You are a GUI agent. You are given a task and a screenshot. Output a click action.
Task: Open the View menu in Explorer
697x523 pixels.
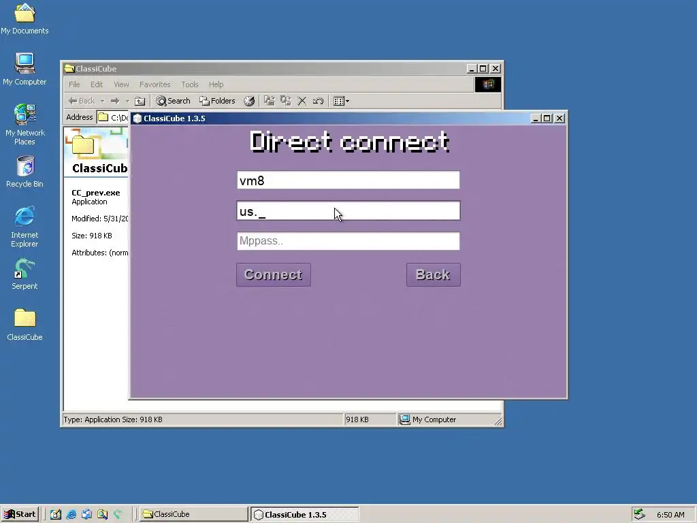121,84
